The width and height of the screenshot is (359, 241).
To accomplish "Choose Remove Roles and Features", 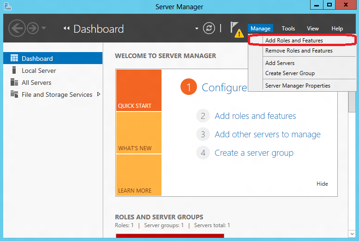I will [299, 51].
